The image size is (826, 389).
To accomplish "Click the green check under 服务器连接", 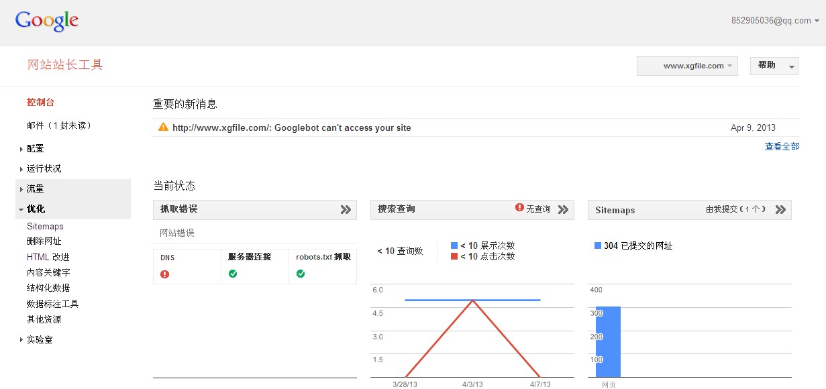I will pos(233,274).
